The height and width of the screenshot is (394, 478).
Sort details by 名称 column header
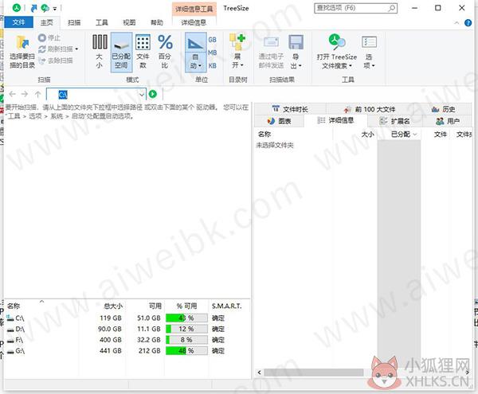click(x=264, y=134)
